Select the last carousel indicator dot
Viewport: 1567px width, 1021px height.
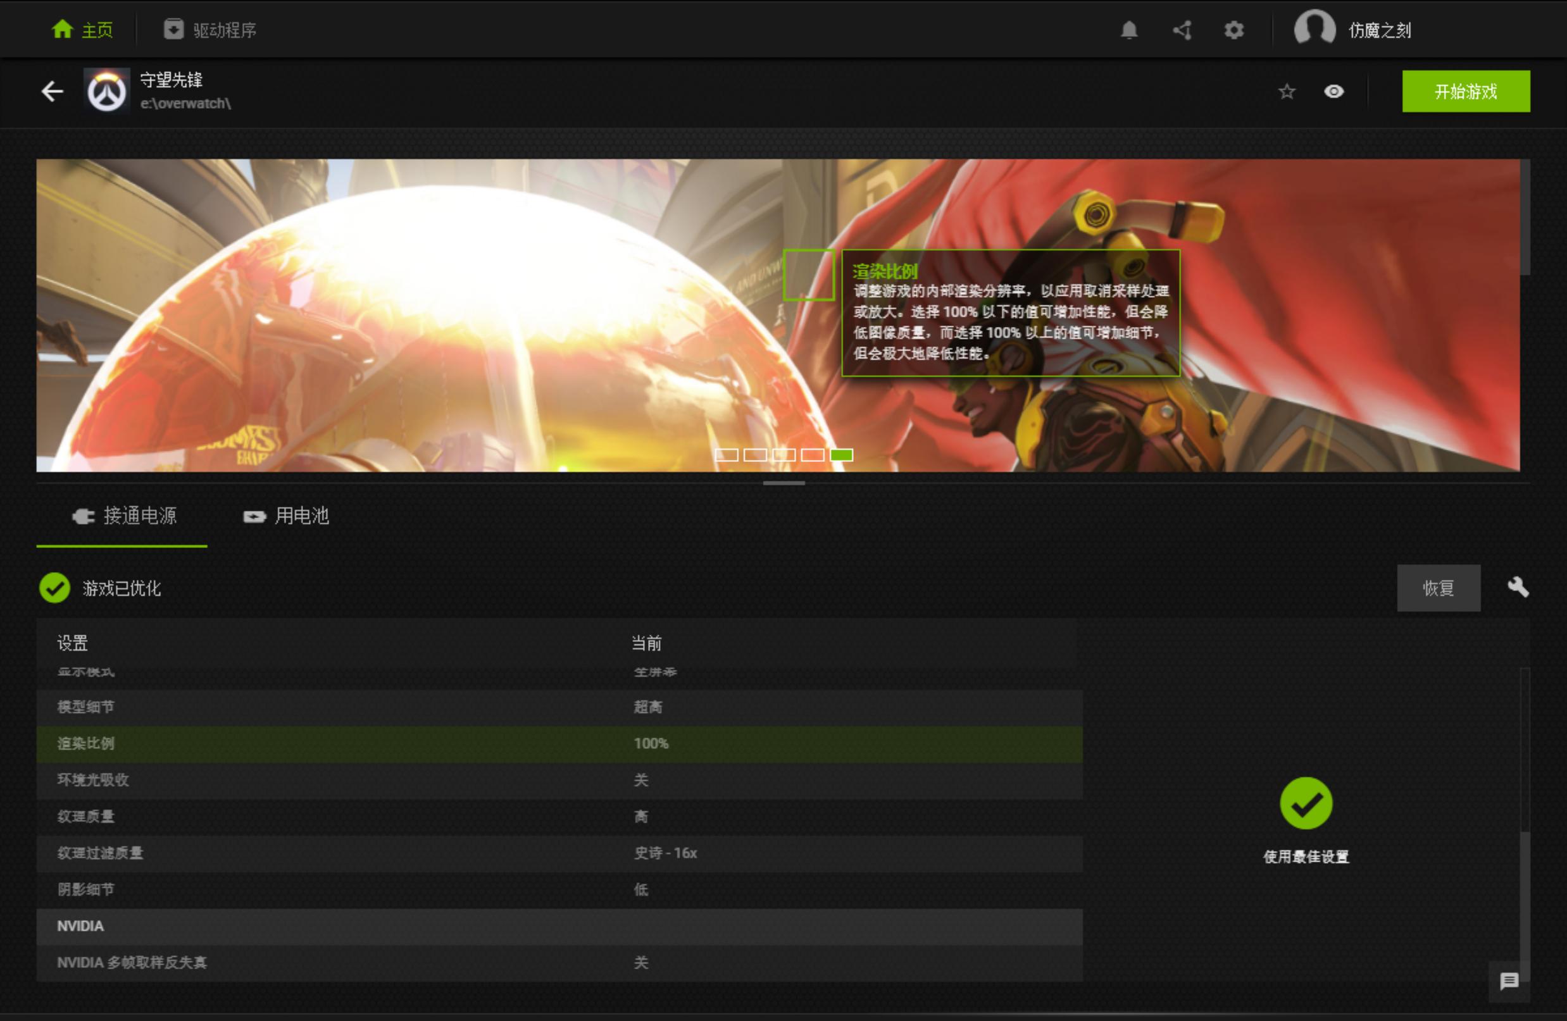(841, 454)
